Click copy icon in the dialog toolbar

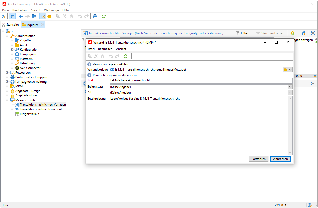pyautogui.click(x=90, y=56)
